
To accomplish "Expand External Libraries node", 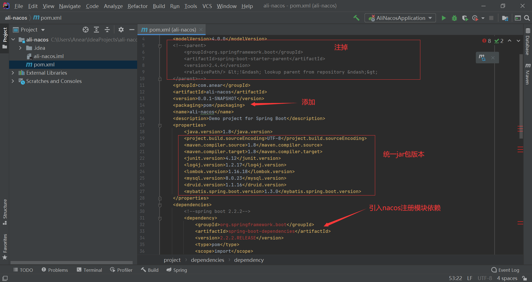I will click(13, 73).
